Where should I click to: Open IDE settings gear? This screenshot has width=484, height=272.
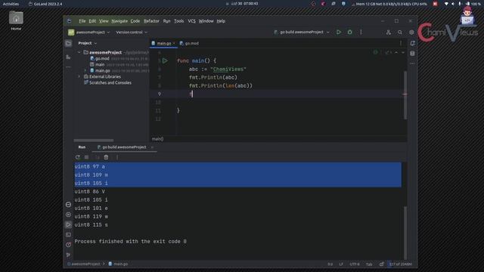(411, 32)
